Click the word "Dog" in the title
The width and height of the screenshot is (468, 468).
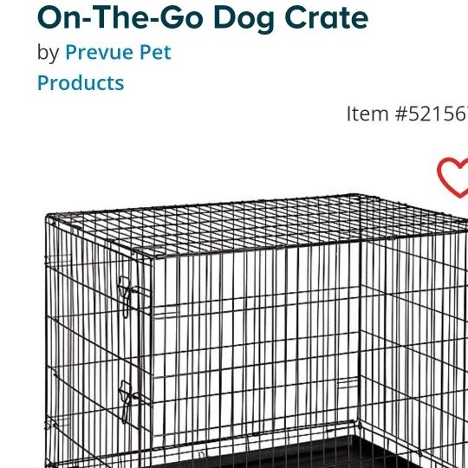pyautogui.click(x=244, y=20)
